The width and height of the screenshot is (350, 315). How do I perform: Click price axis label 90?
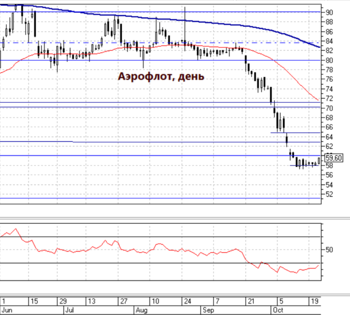(329, 12)
